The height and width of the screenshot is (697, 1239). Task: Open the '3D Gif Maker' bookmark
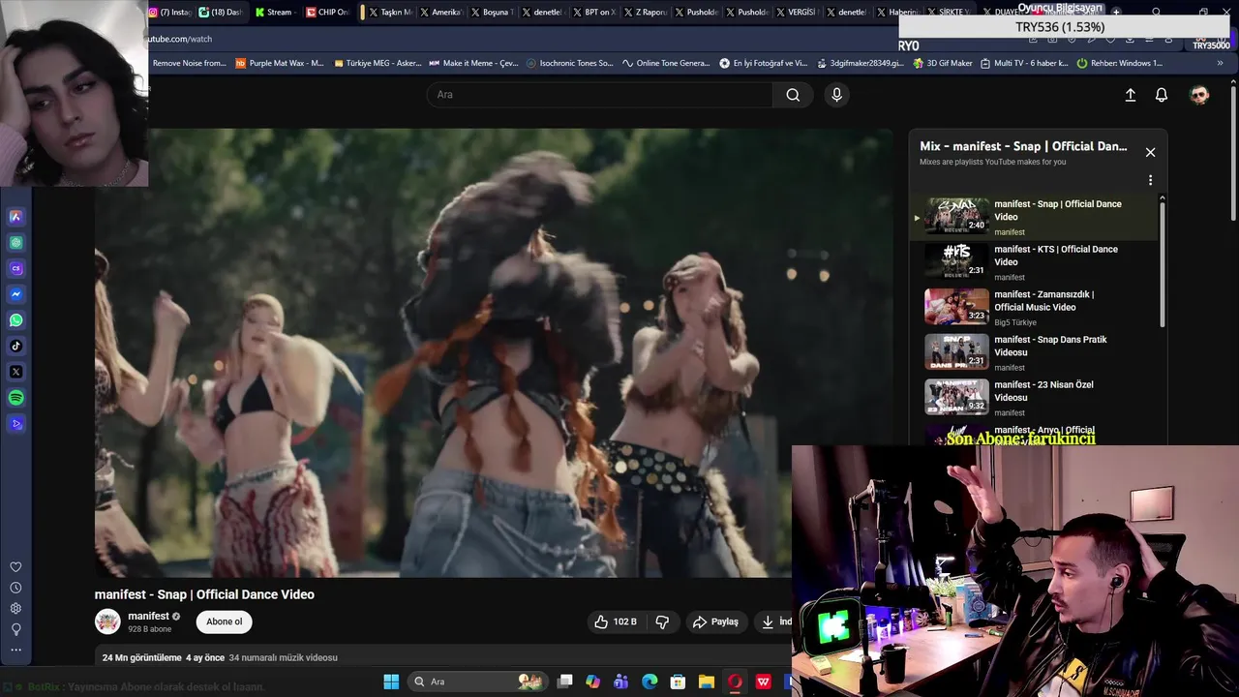942,63
